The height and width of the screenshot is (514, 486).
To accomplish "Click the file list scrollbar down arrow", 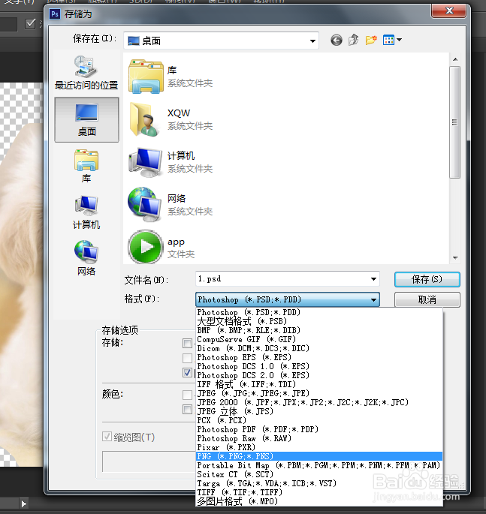I will point(455,258).
